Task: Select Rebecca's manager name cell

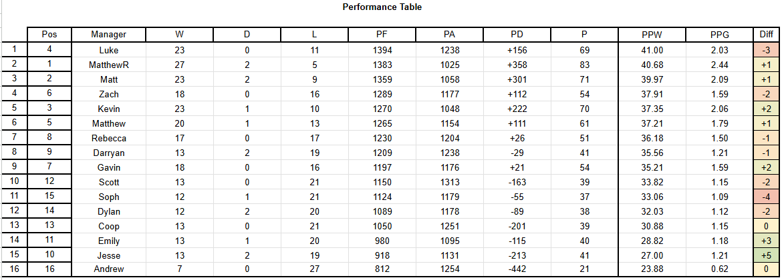Action: tap(108, 138)
